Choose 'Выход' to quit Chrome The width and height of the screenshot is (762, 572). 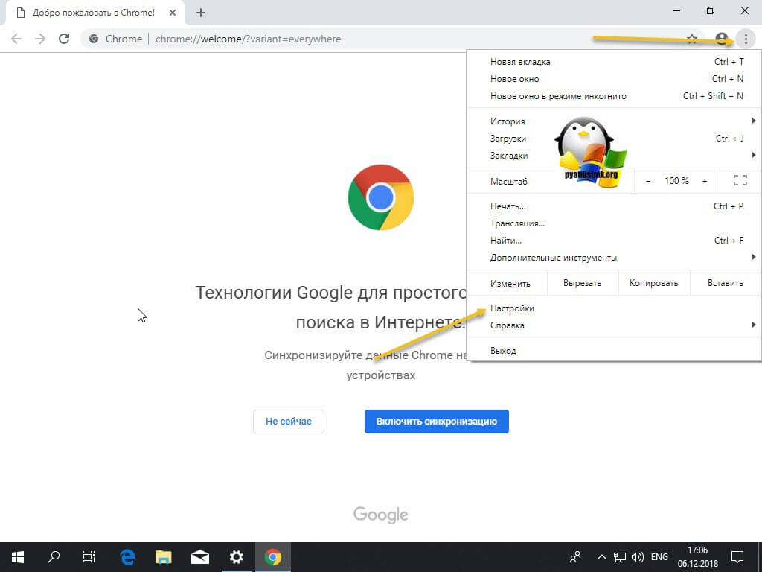tap(613, 351)
